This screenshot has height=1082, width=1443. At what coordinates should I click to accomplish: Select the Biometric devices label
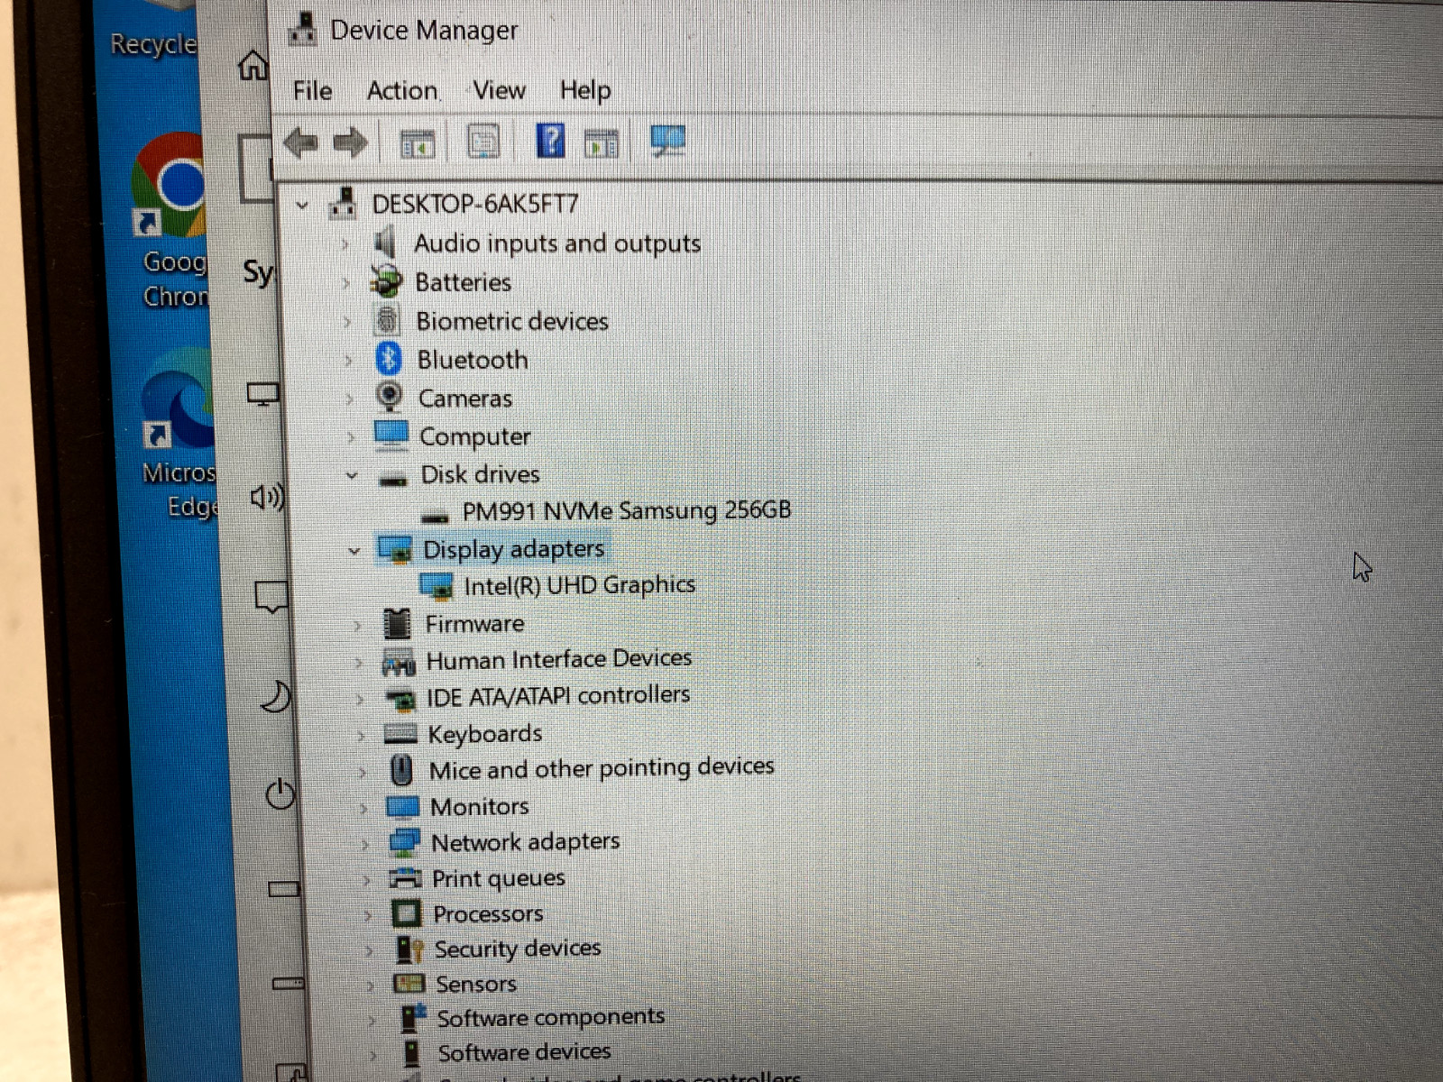[x=512, y=322]
